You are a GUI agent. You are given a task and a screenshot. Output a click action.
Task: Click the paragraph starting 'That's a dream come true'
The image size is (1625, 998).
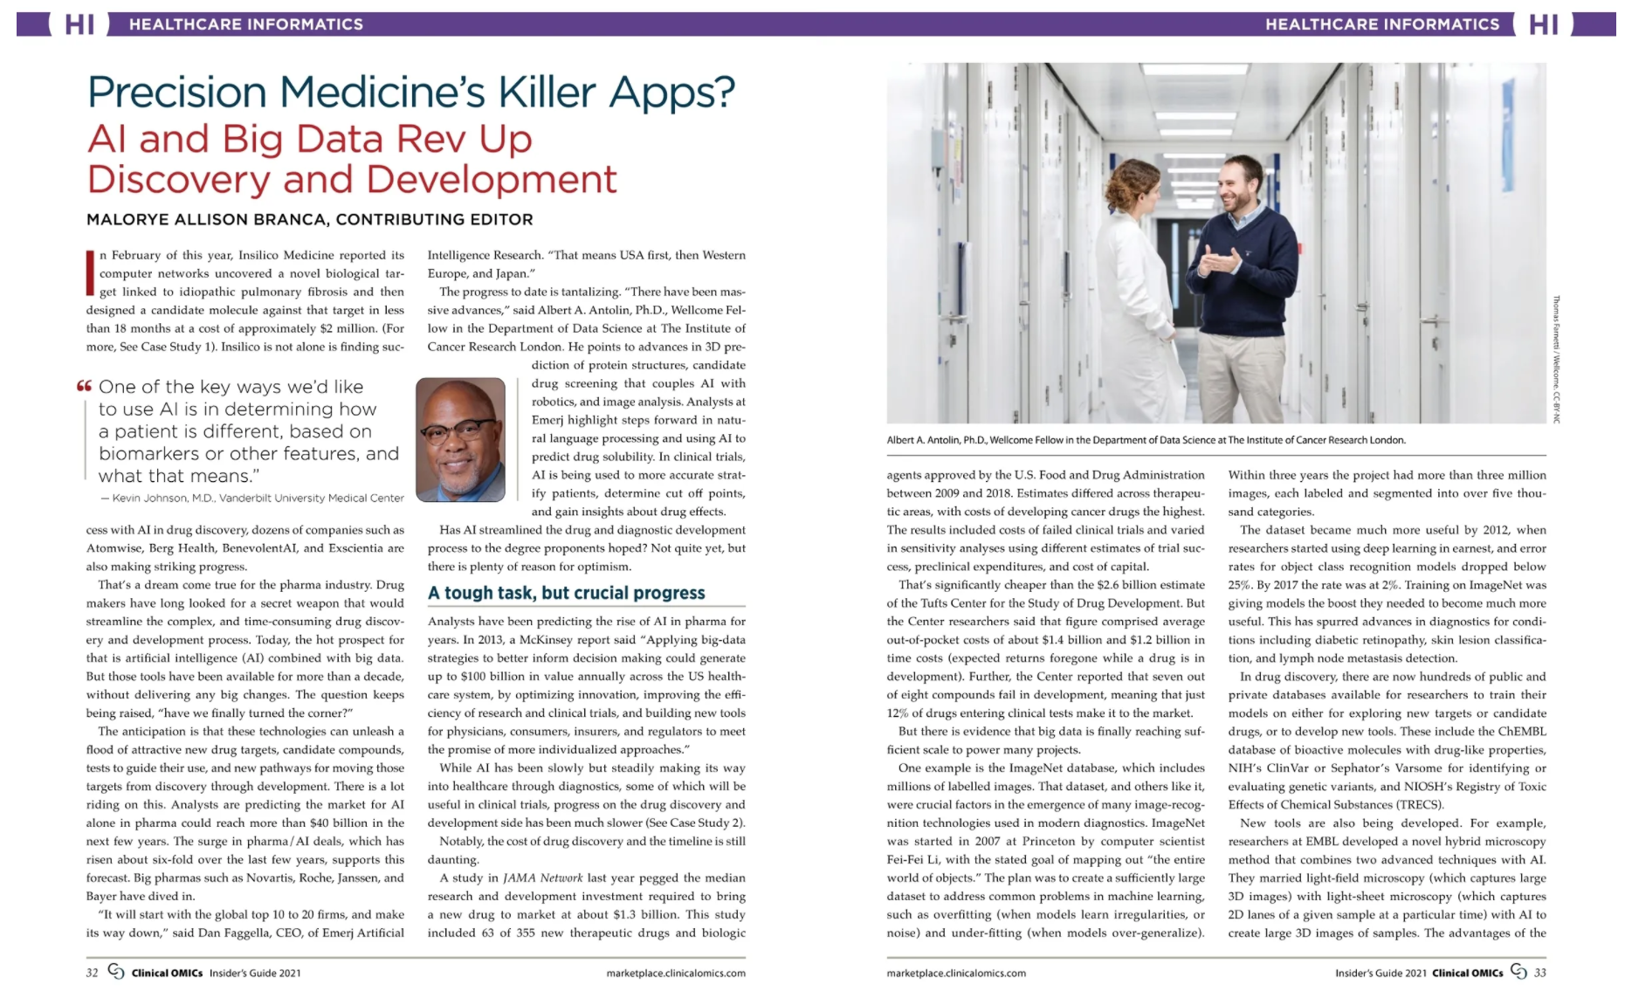pyautogui.click(x=245, y=650)
